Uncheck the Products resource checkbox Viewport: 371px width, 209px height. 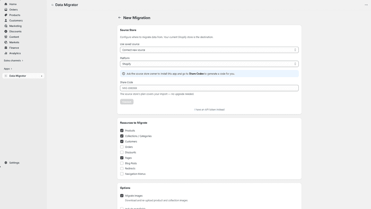pos(122,131)
